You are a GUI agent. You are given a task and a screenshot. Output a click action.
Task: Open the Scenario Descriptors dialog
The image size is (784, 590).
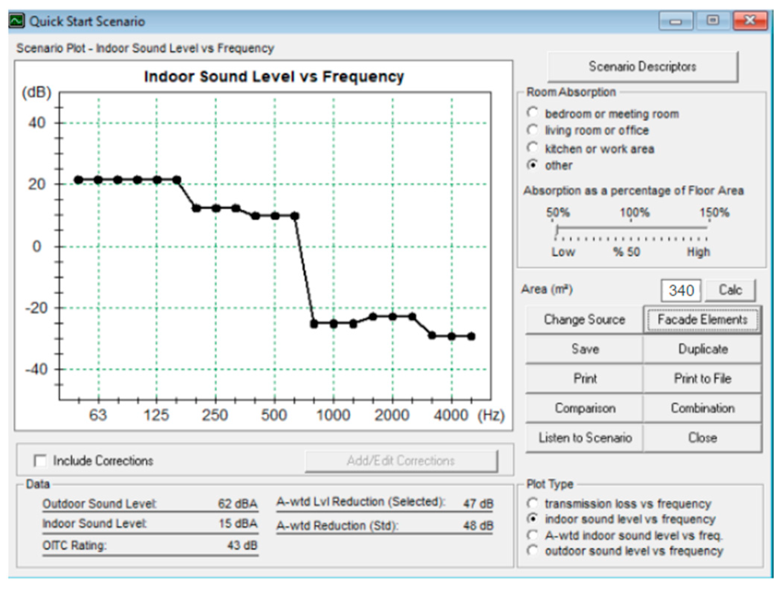(x=642, y=67)
